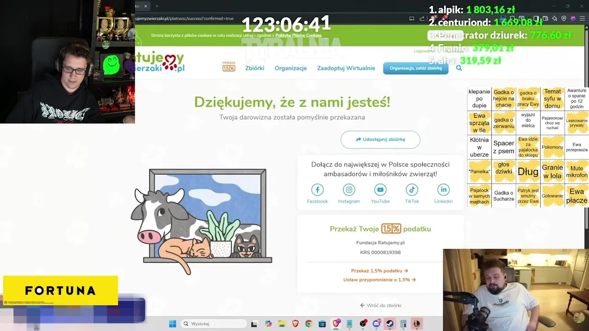Click the KRS 0000819398 text

click(x=380, y=252)
